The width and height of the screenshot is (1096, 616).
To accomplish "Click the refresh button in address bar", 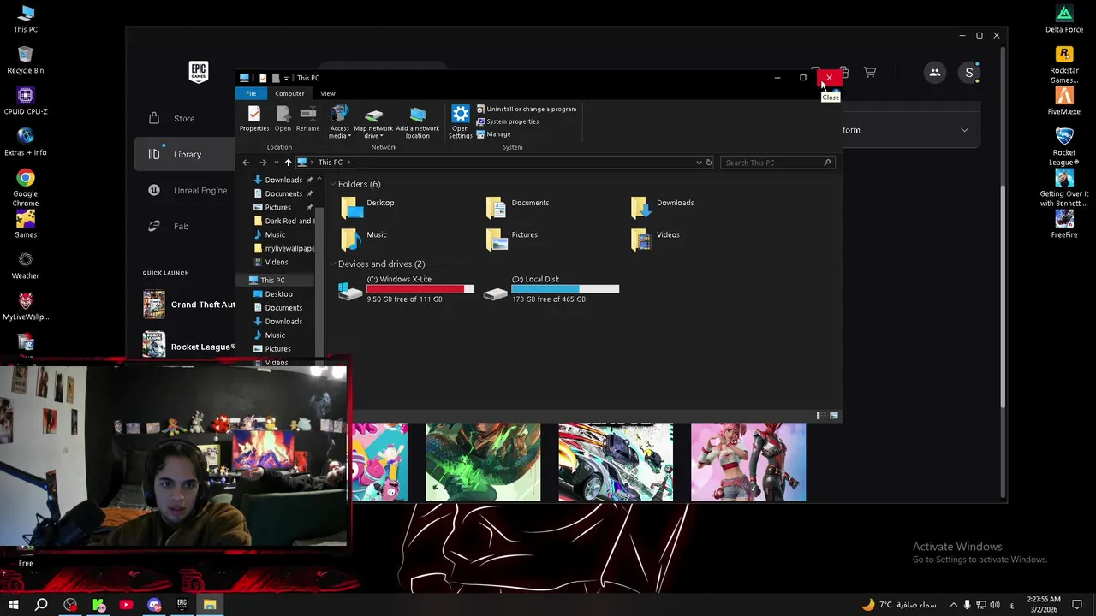I will click(709, 163).
